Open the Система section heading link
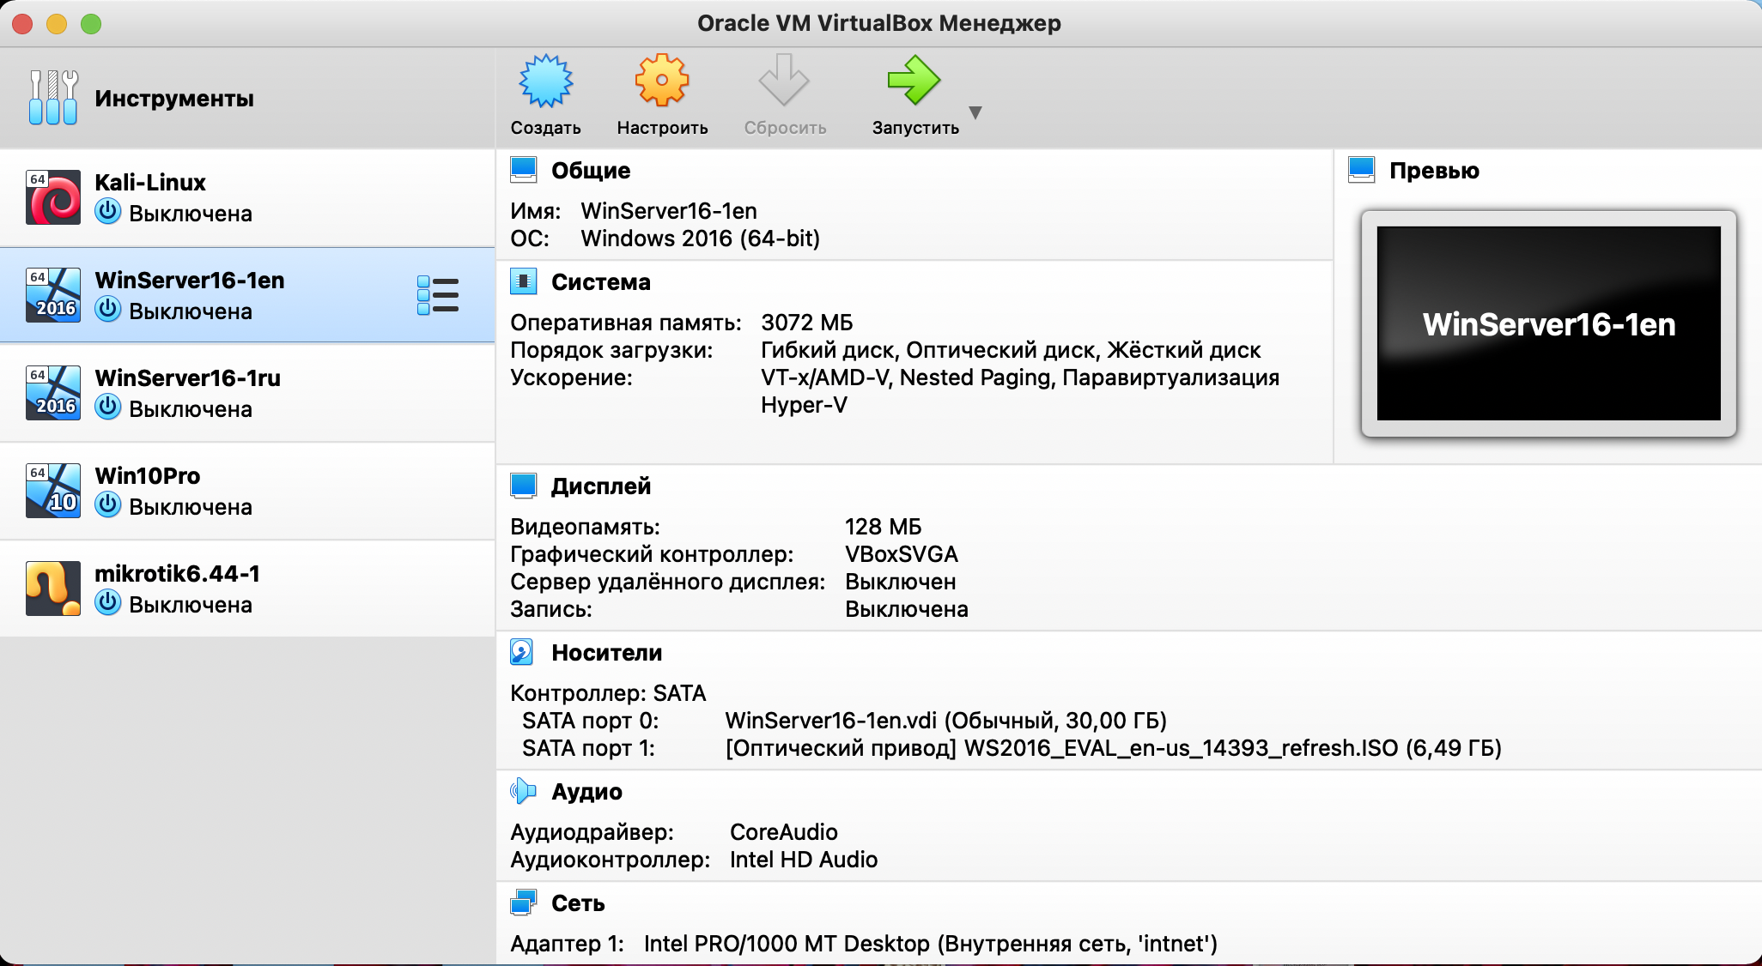The width and height of the screenshot is (1762, 966). (601, 282)
